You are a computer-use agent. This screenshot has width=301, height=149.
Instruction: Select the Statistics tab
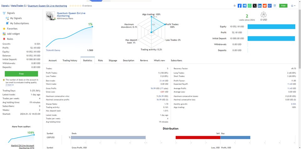point(87,60)
